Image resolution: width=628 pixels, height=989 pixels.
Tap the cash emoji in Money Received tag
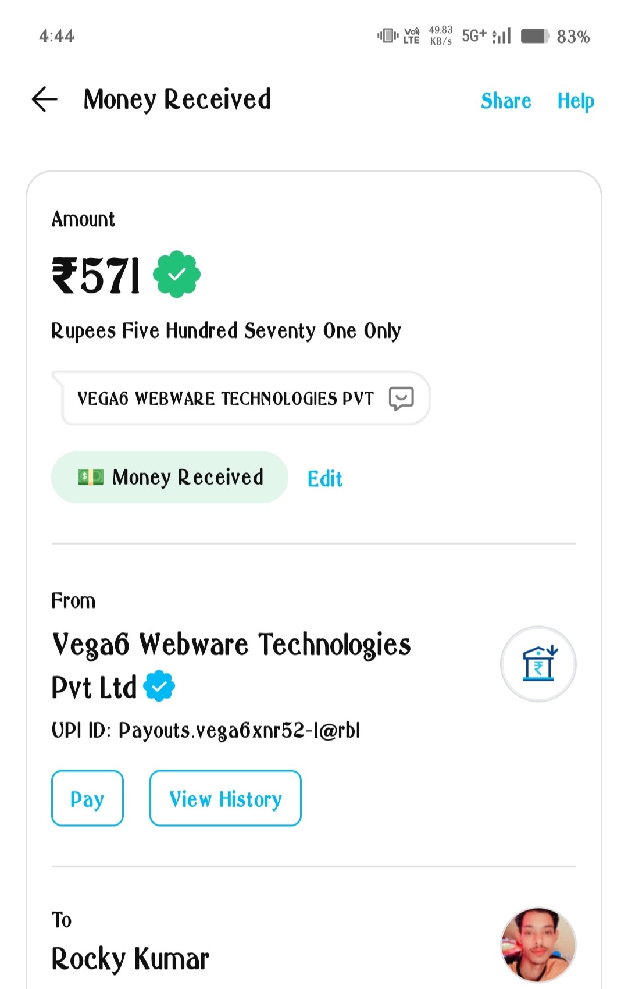(91, 478)
